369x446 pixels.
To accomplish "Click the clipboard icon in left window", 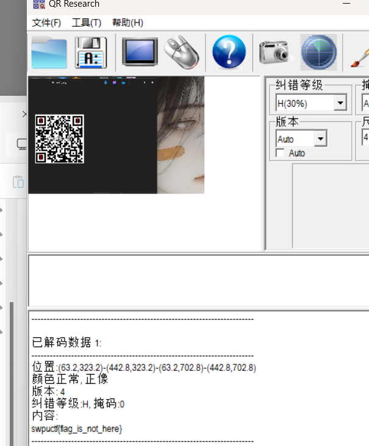I will point(18,182).
